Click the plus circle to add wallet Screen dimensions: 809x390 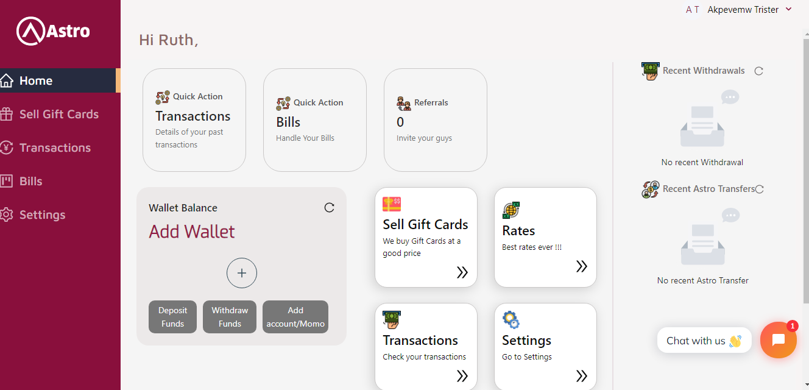[x=242, y=273]
